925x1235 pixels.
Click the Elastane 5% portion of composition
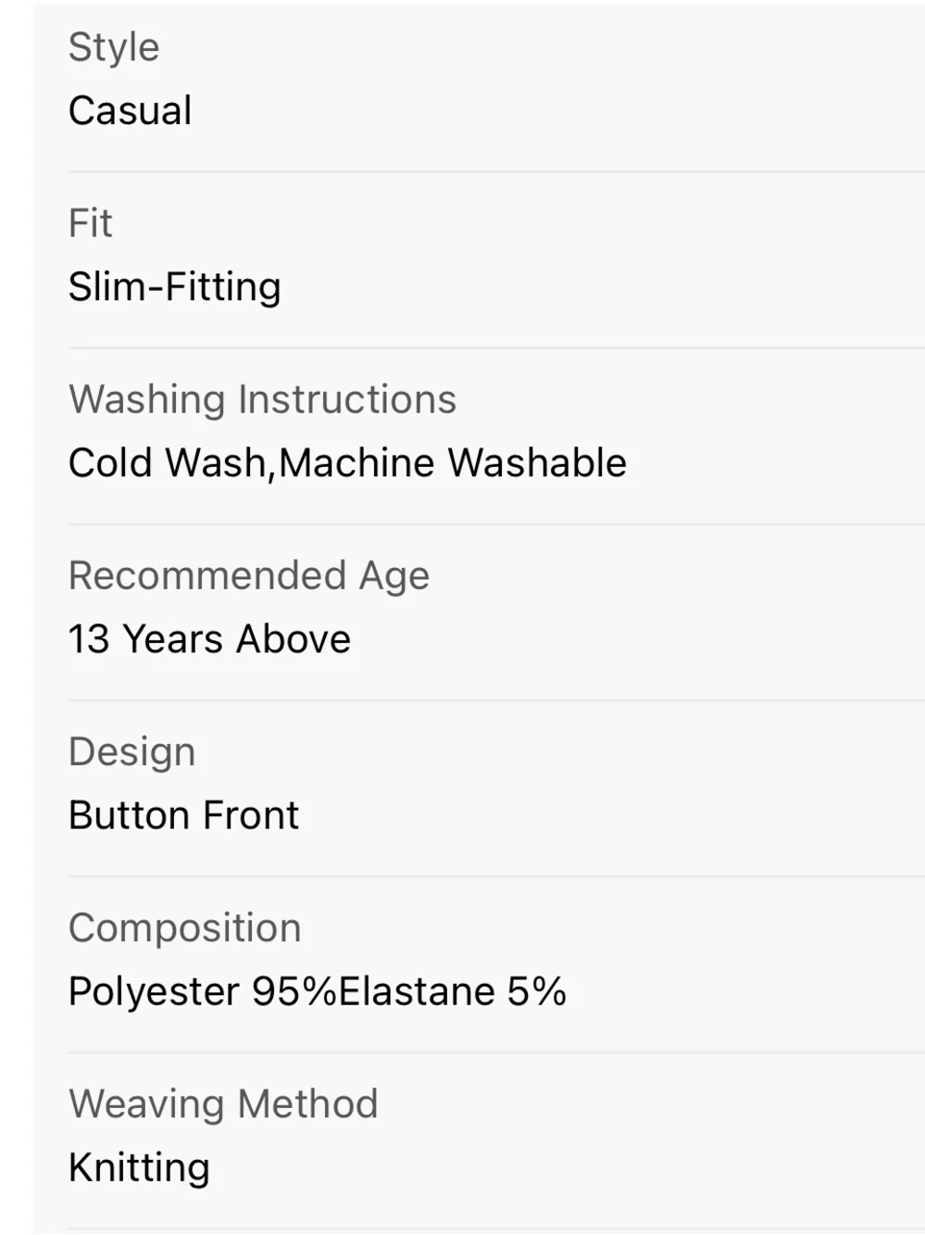pyautogui.click(x=453, y=992)
